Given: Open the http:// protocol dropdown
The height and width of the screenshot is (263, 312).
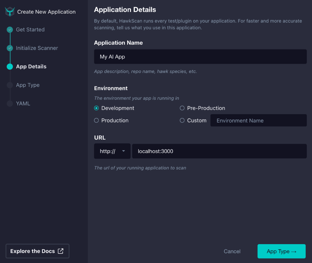Looking at the screenshot, I should (112, 151).
